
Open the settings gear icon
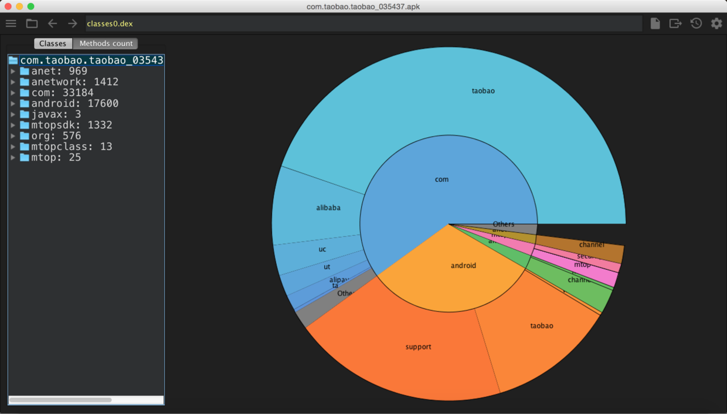(x=716, y=23)
